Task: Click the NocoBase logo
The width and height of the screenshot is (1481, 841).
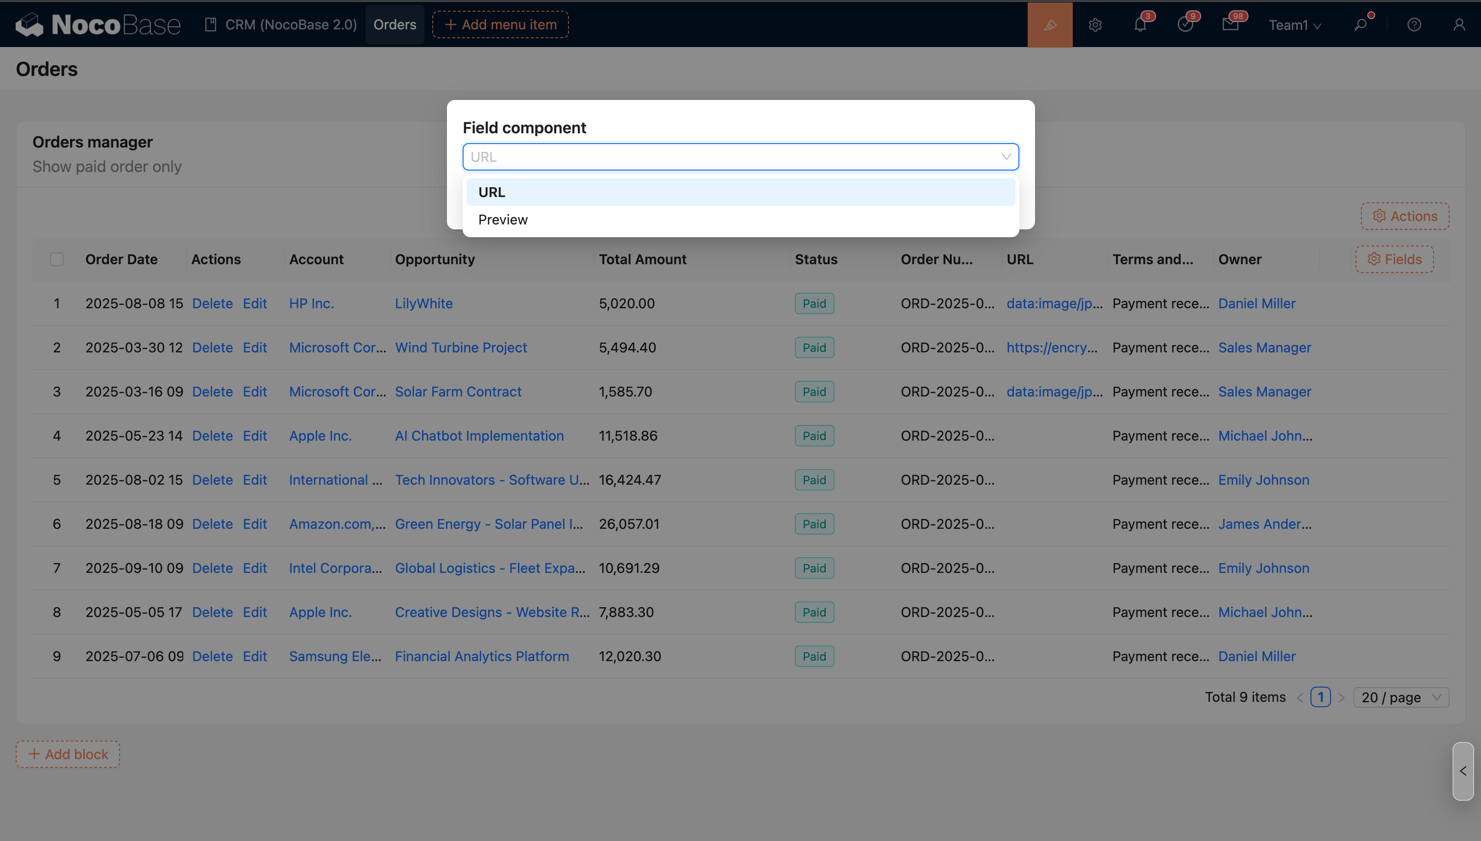Action: tap(98, 25)
